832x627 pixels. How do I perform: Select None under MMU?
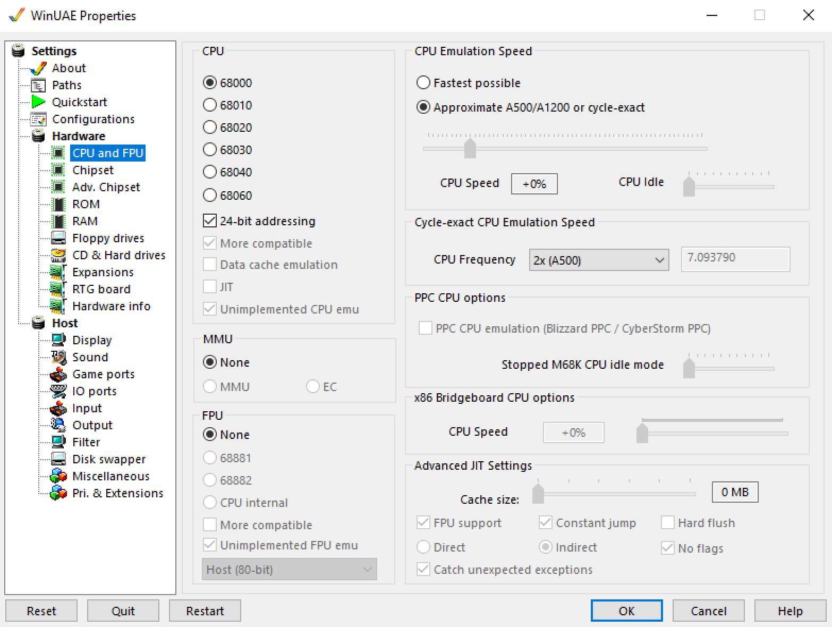point(210,362)
